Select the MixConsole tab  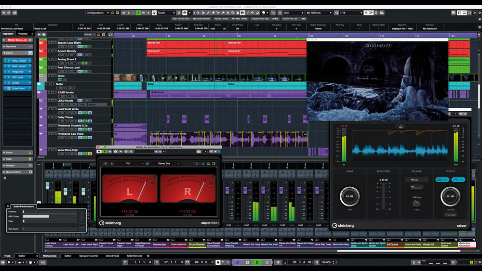pos(50,256)
